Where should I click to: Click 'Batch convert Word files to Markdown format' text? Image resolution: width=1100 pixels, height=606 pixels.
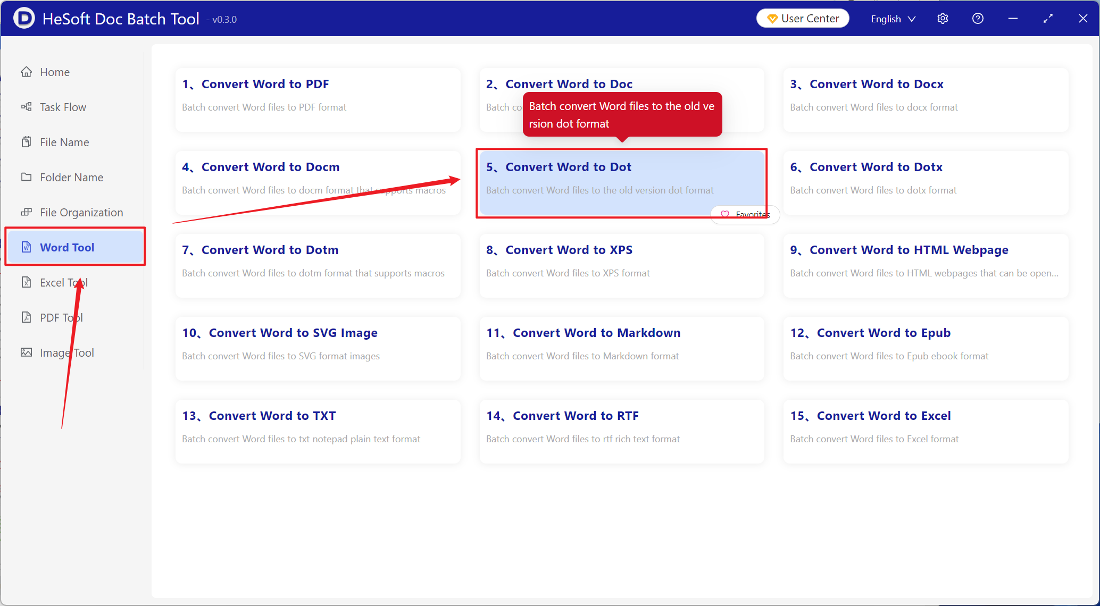tap(582, 356)
